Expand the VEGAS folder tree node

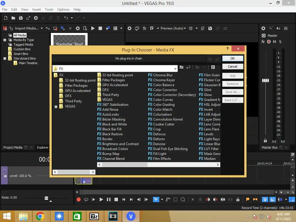click(x=56, y=107)
